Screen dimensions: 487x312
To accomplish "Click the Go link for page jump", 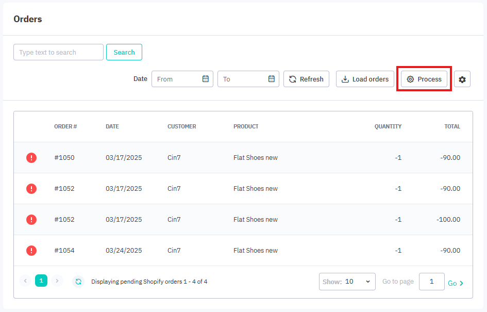I will coord(455,283).
